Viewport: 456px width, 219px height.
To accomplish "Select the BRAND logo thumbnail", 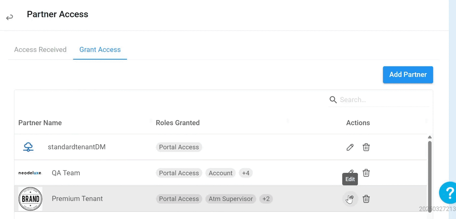I will pos(30,199).
